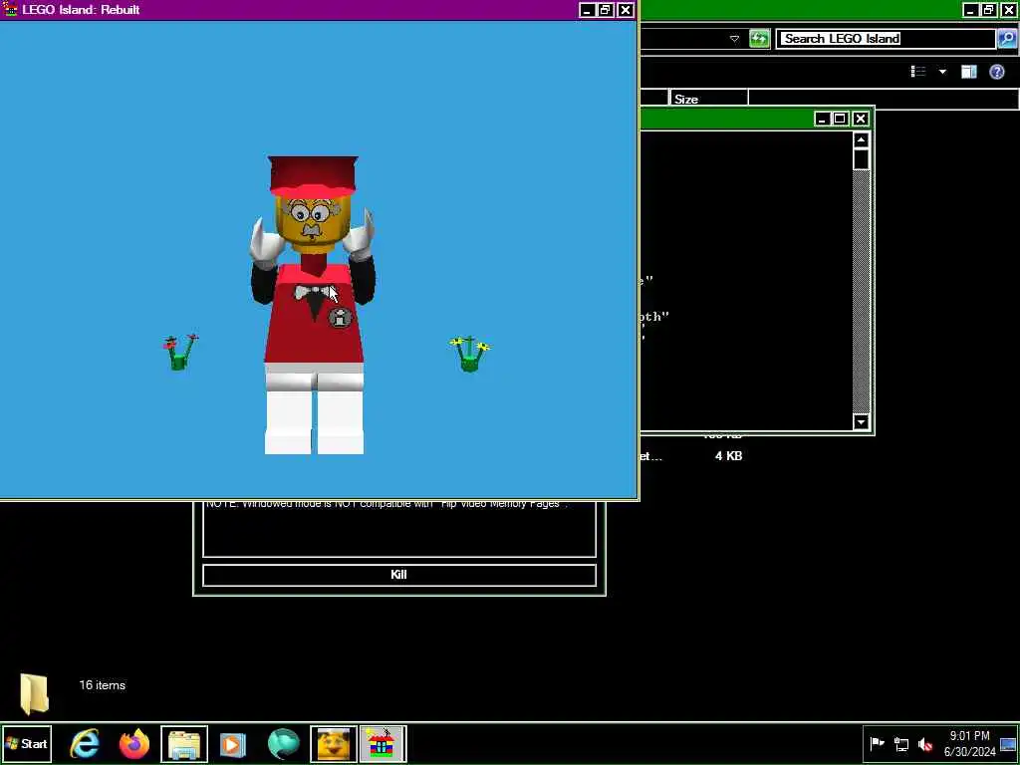Click the Show Desktop button on the taskbar
The height and width of the screenshot is (765, 1020).
(x=1009, y=743)
